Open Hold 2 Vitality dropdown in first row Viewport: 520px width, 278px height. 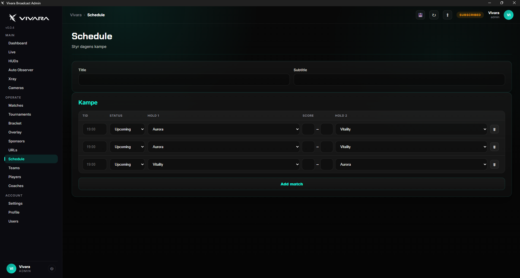tap(411, 129)
